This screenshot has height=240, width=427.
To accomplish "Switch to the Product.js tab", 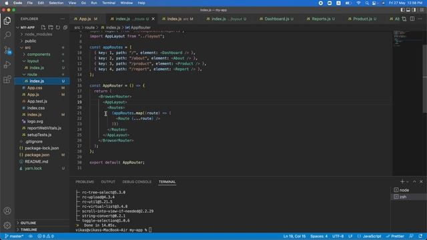I will pos(362,19).
